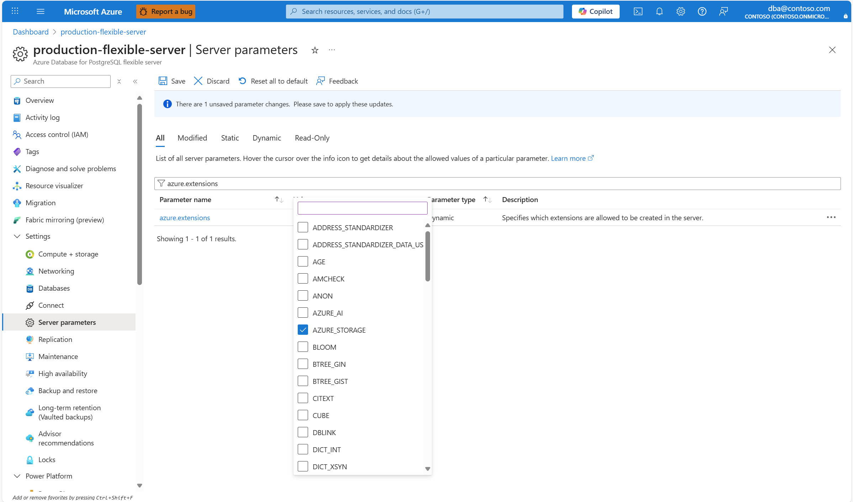Collapse the Power Platform section

tap(17, 476)
